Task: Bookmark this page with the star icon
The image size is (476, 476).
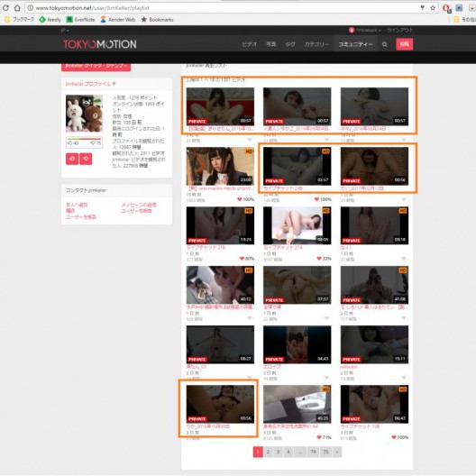Action: pyautogui.click(x=433, y=8)
